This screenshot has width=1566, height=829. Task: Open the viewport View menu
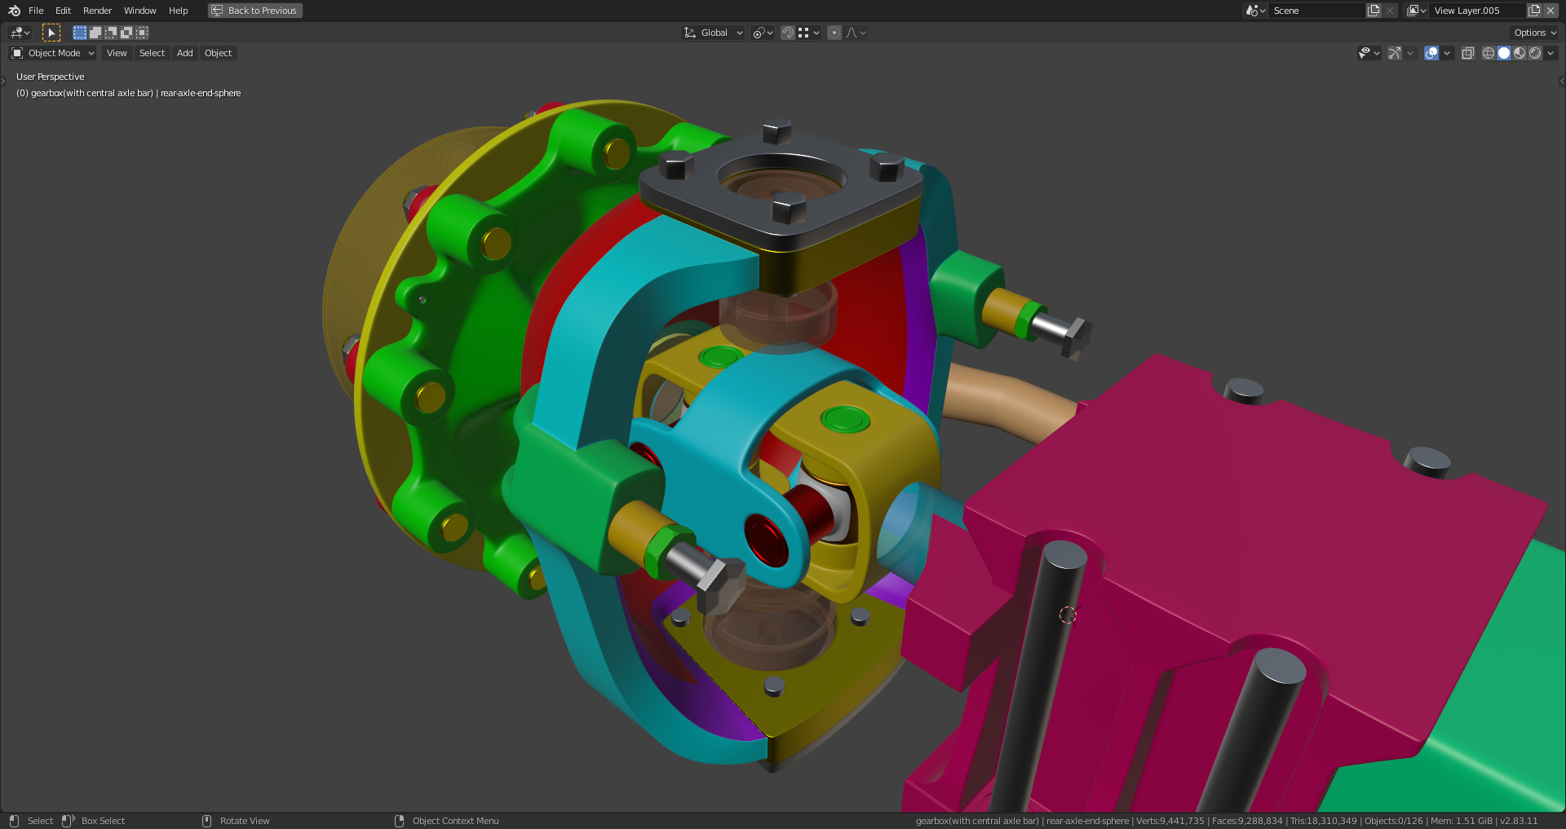pos(117,53)
